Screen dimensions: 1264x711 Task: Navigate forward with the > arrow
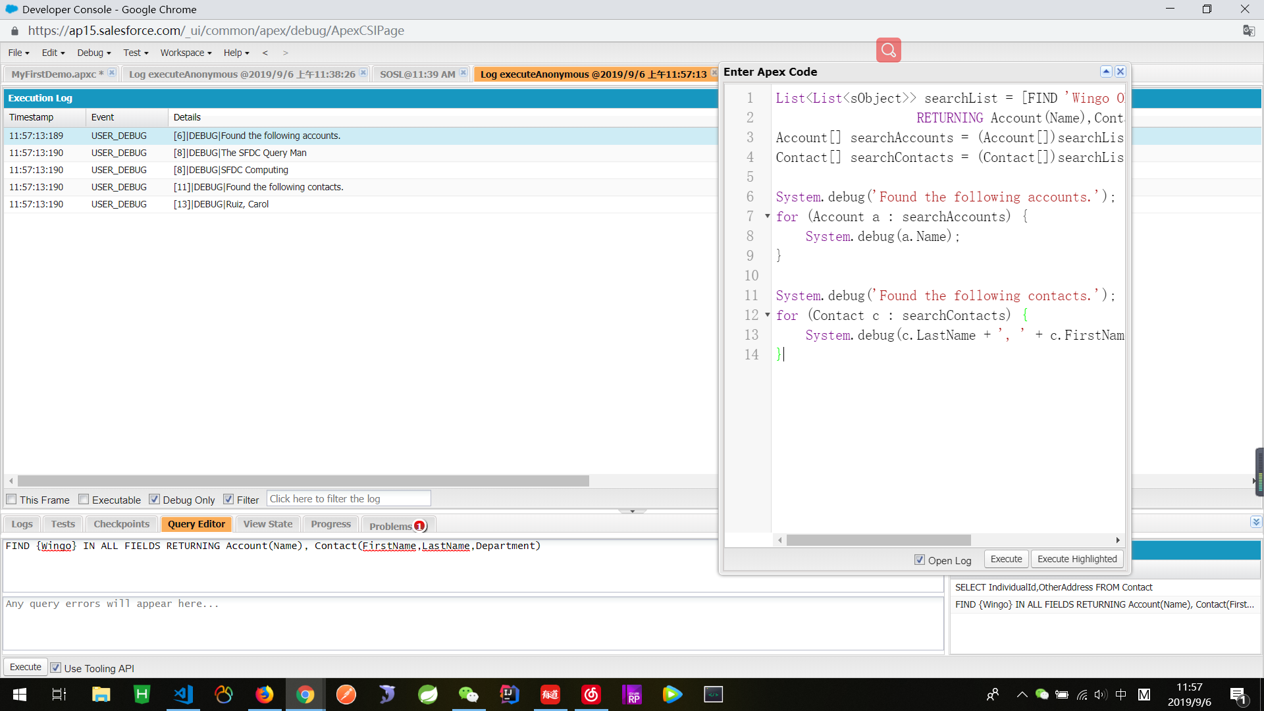[x=285, y=53]
